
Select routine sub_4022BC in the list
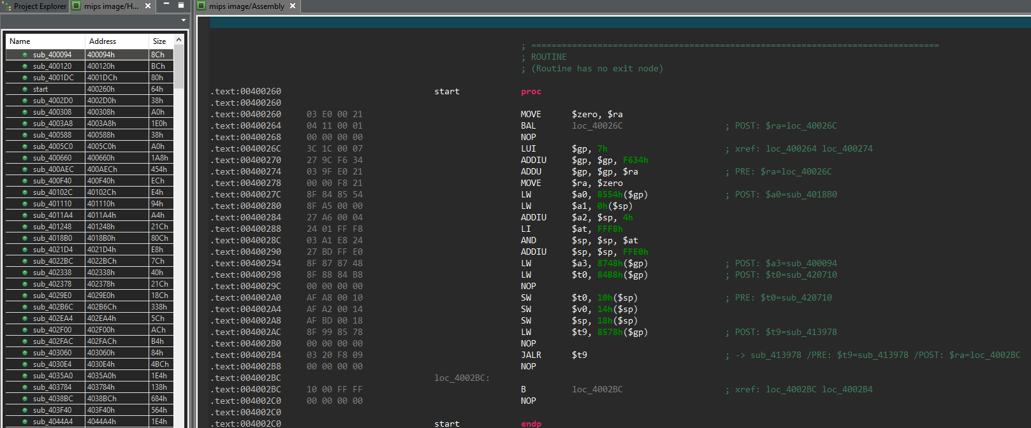[89, 261]
